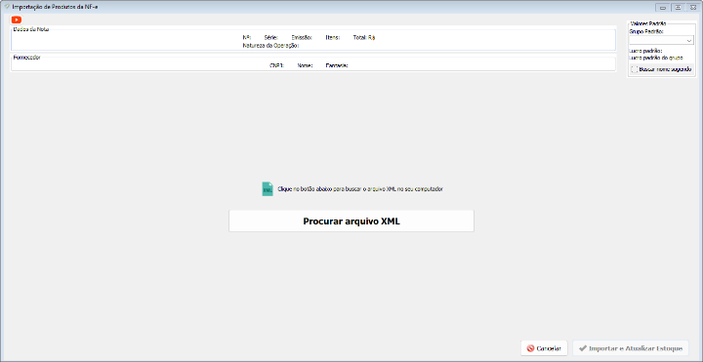Click the Cancelar button
Screen dimensions: 703x362
(544, 348)
